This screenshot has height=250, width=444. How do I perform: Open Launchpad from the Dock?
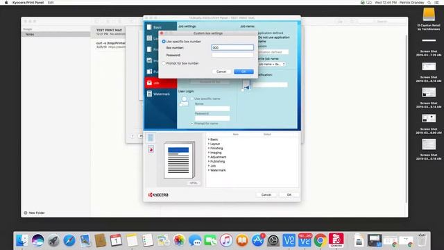53,240
